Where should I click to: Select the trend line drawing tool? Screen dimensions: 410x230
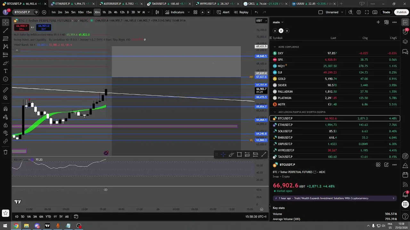point(5,31)
